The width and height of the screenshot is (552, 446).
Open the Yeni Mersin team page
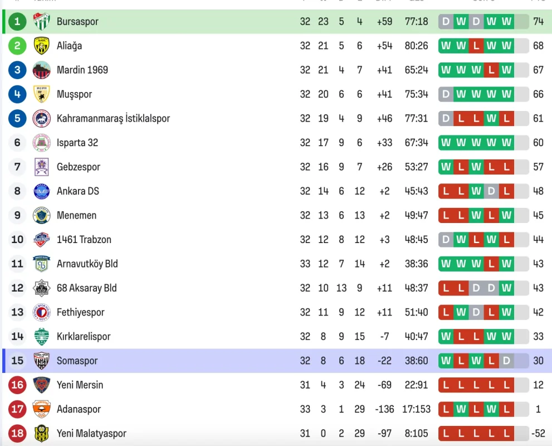point(79,385)
